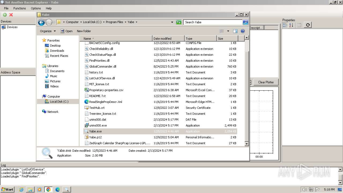Viewport: 343px width, 193px height.
Task: Open the Options menu in Yabe
Action: pos(36,8)
